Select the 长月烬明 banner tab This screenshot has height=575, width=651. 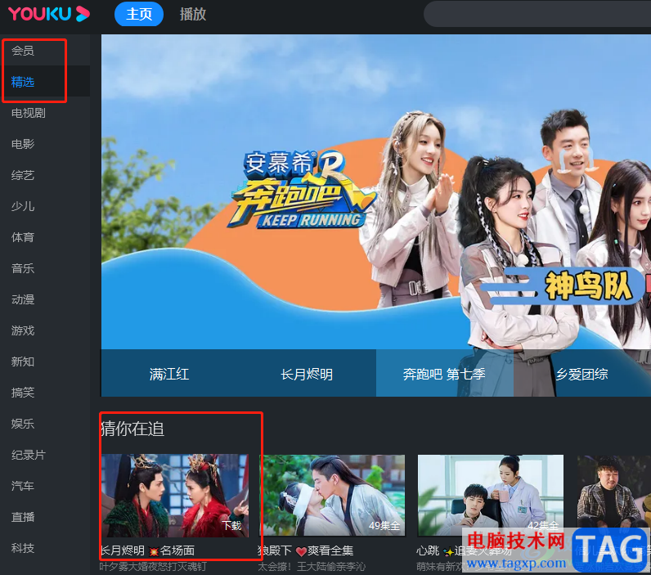click(307, 374)
